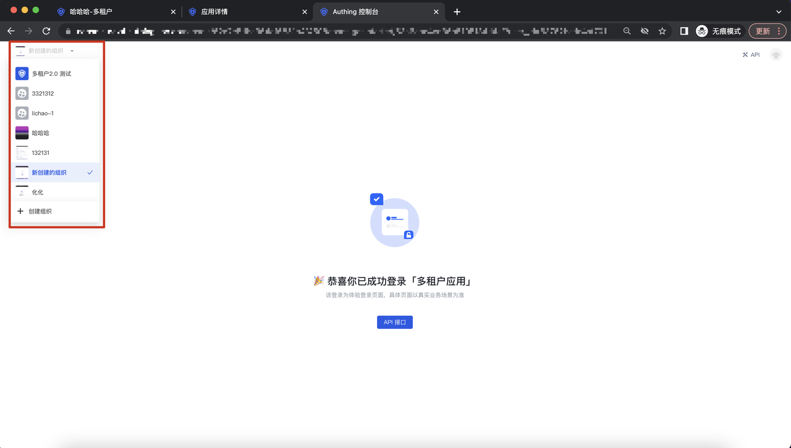This screenshot has height=448, width=791.
Task: Select the 132131 organization
Action: 41,153
